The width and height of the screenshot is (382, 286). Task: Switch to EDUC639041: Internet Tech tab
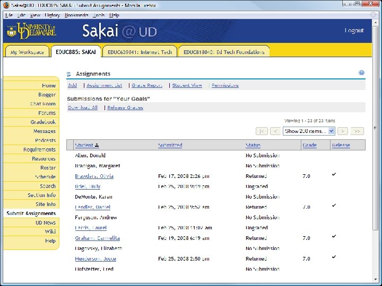pos(140,52)
